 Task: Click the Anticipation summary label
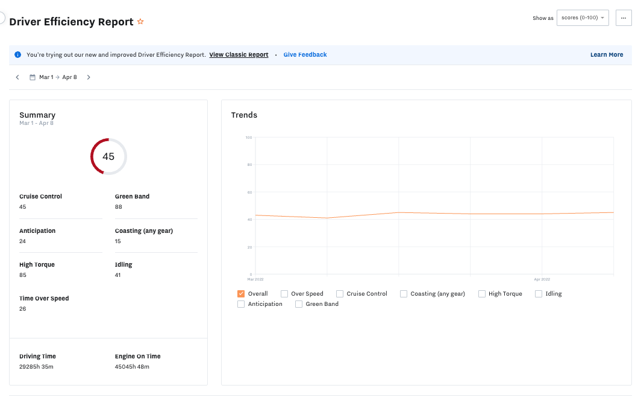click(x=37, y=230)
